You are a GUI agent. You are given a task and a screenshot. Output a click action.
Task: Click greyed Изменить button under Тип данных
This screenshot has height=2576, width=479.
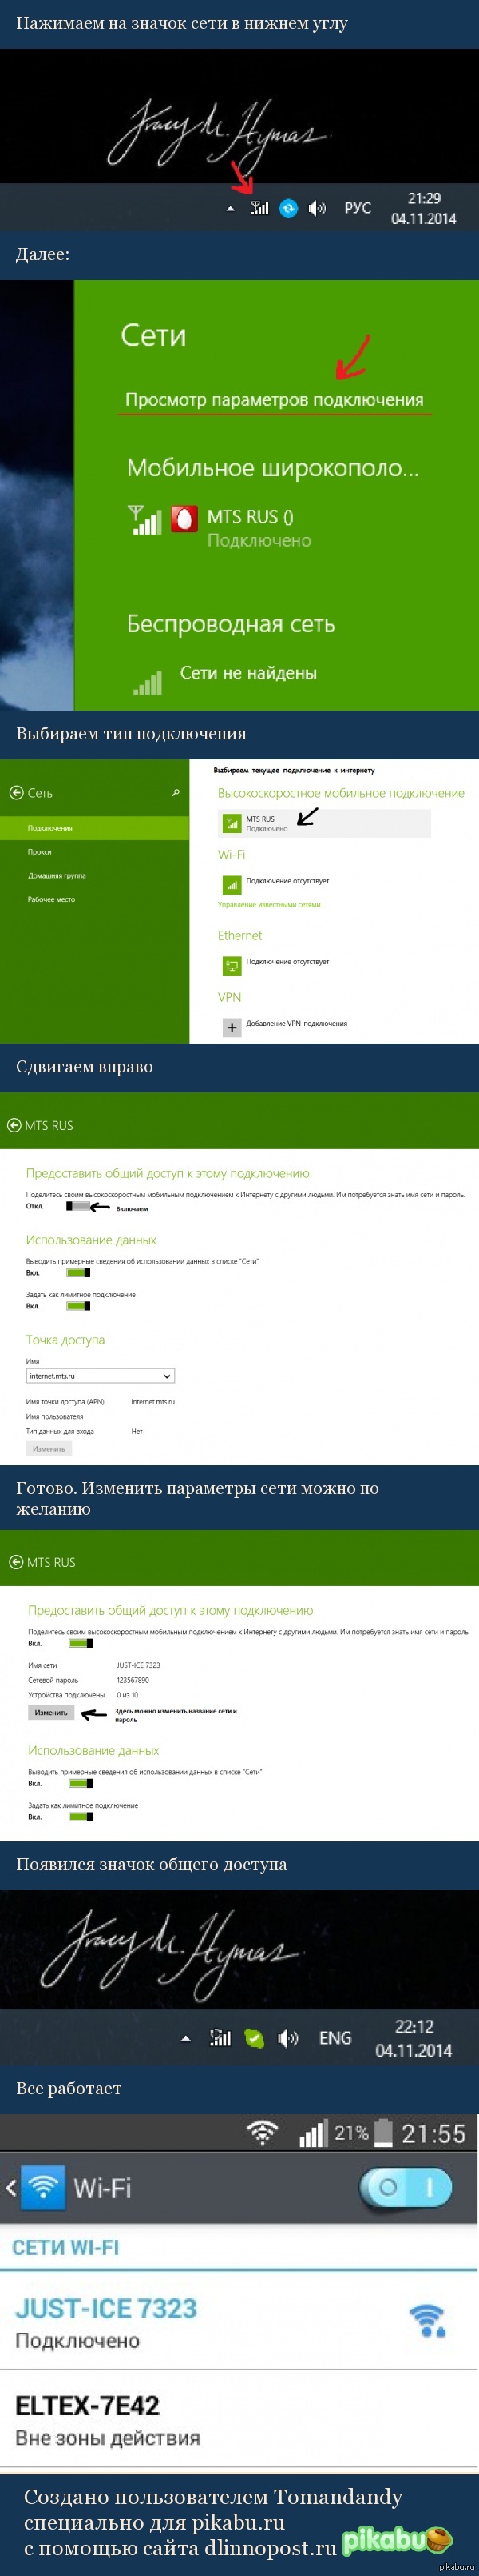click(49, 1449)
